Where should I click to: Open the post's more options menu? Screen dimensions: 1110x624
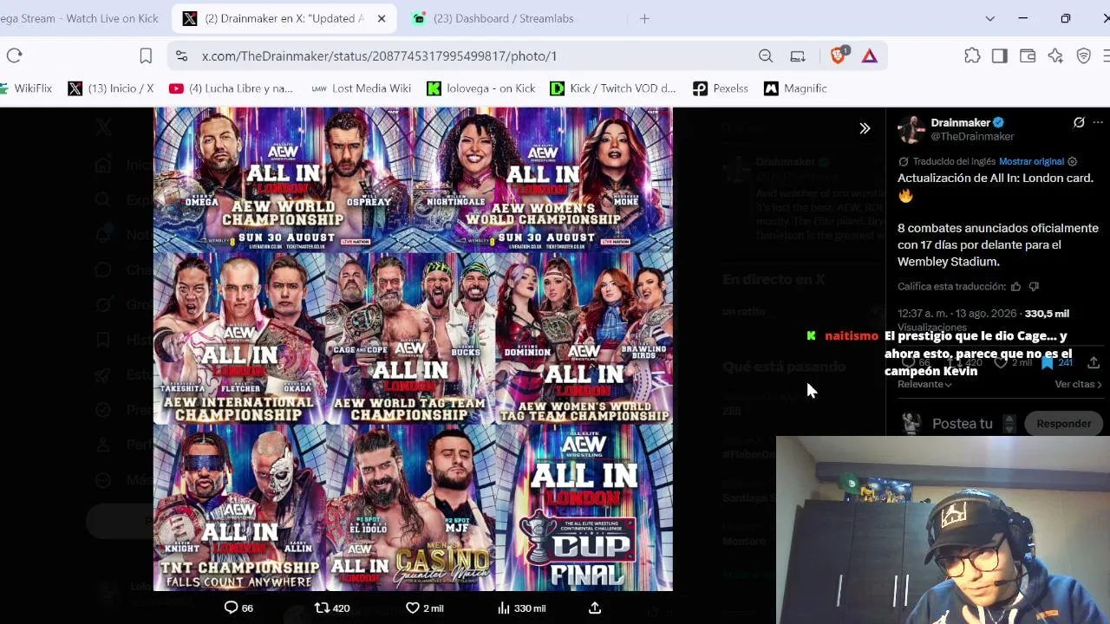pyautogui.click(x=1098, y=123)
